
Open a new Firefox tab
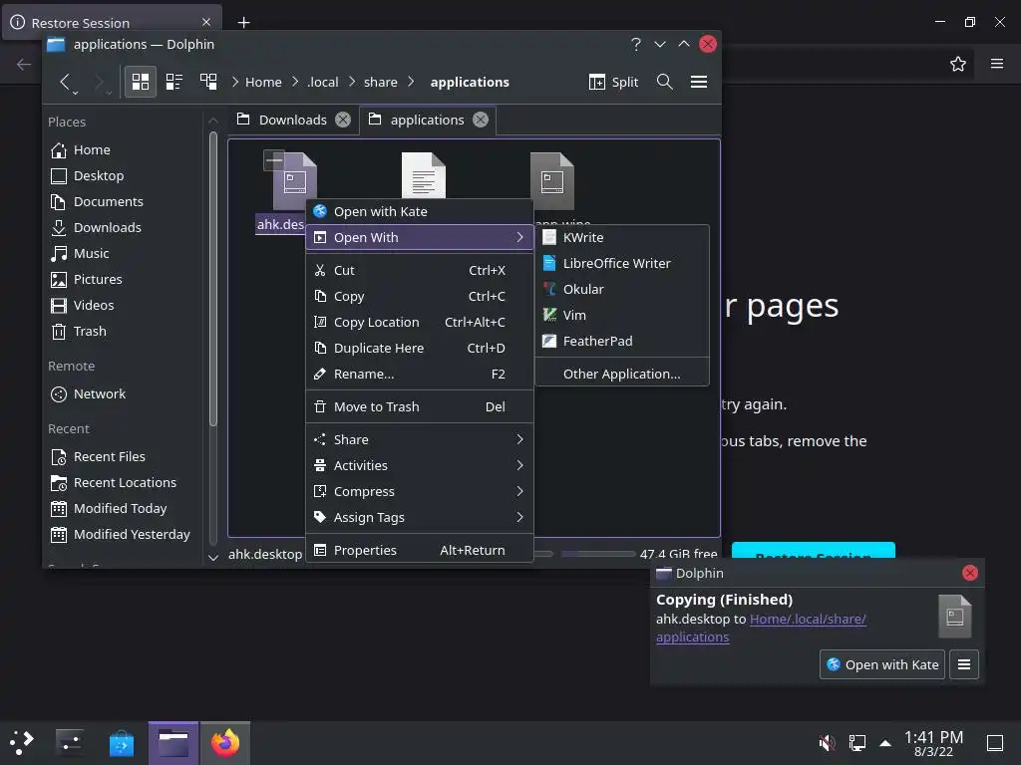tap(243, 23)
